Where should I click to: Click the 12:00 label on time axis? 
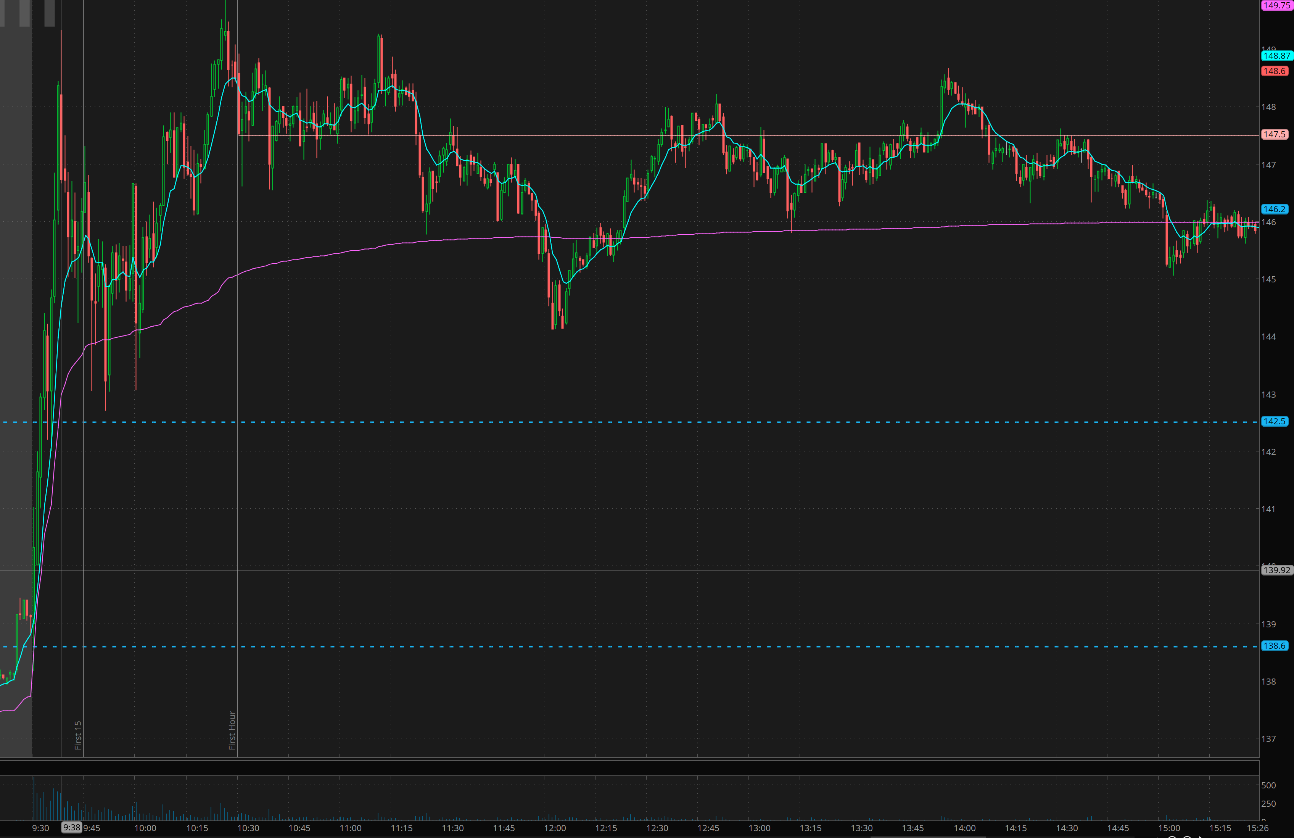point(555,828)
